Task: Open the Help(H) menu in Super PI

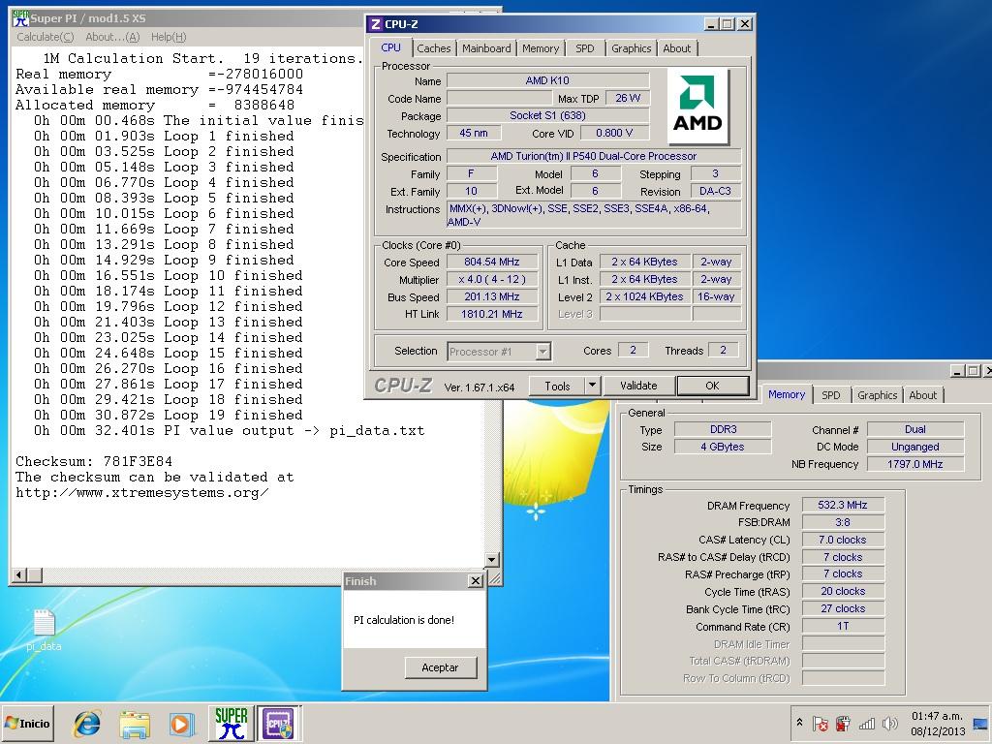Action: pos(169,37)
